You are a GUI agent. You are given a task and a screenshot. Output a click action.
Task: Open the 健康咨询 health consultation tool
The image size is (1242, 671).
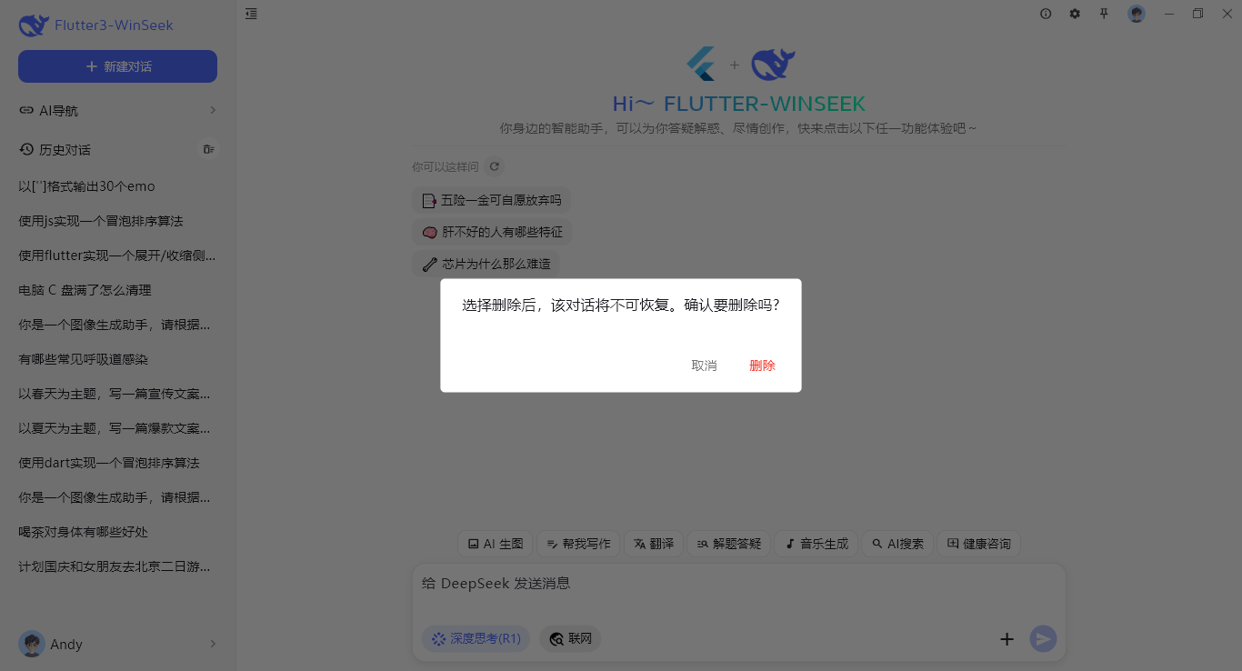click(978, 543)
